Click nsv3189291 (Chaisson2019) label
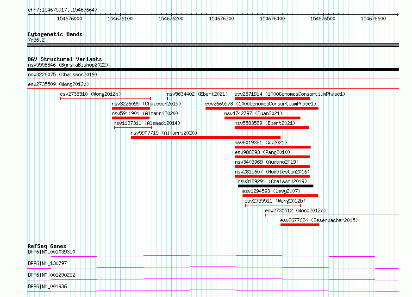The height and width of the screenshot is (297, 412). click(x=272, y=181)
